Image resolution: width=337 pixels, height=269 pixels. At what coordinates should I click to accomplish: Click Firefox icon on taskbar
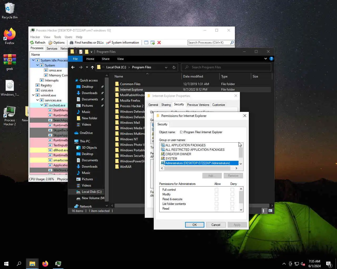[x=45, y=263]
